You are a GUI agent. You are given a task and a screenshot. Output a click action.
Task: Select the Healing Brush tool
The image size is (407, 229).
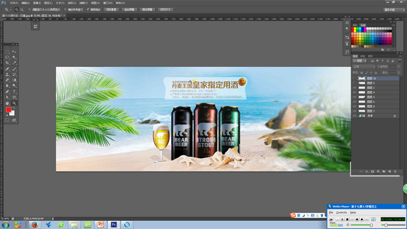(x=7, y=69)
